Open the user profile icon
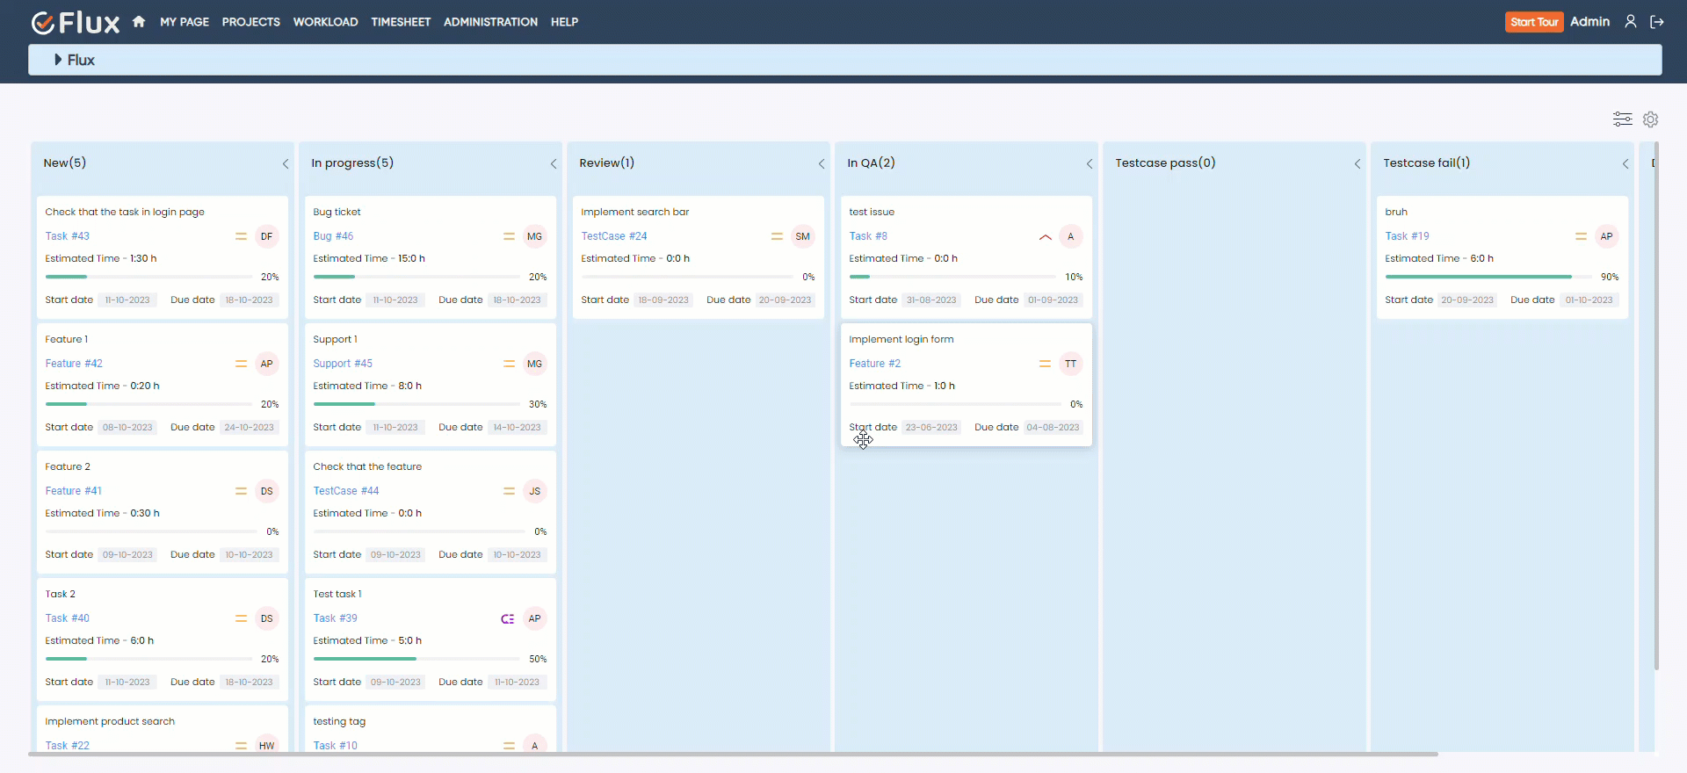This screenshot has width=1687, height=773. point(1630,22)
